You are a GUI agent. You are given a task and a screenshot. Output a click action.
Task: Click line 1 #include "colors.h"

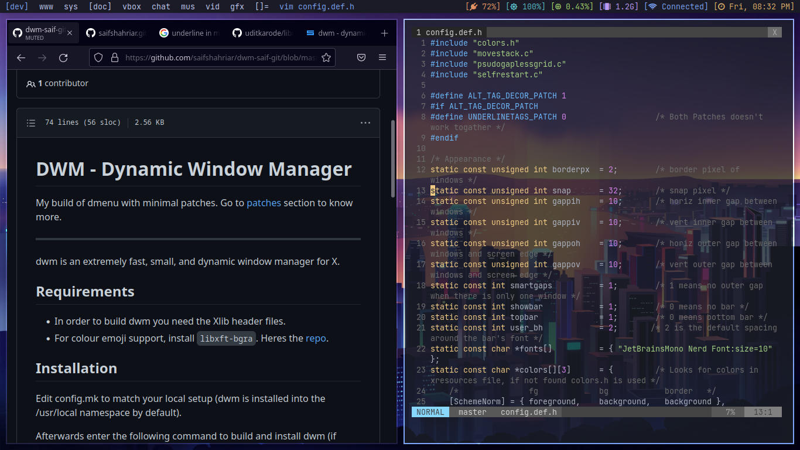[475, 43]
